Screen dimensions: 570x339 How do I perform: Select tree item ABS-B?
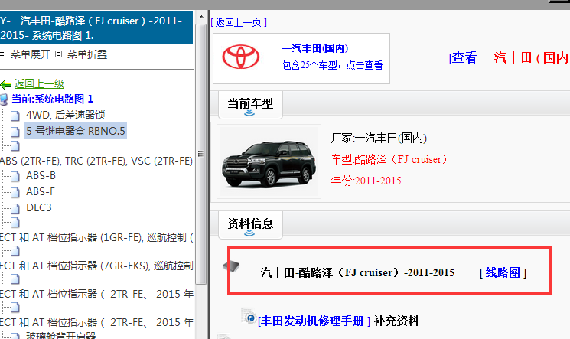(x=41, y=176)
